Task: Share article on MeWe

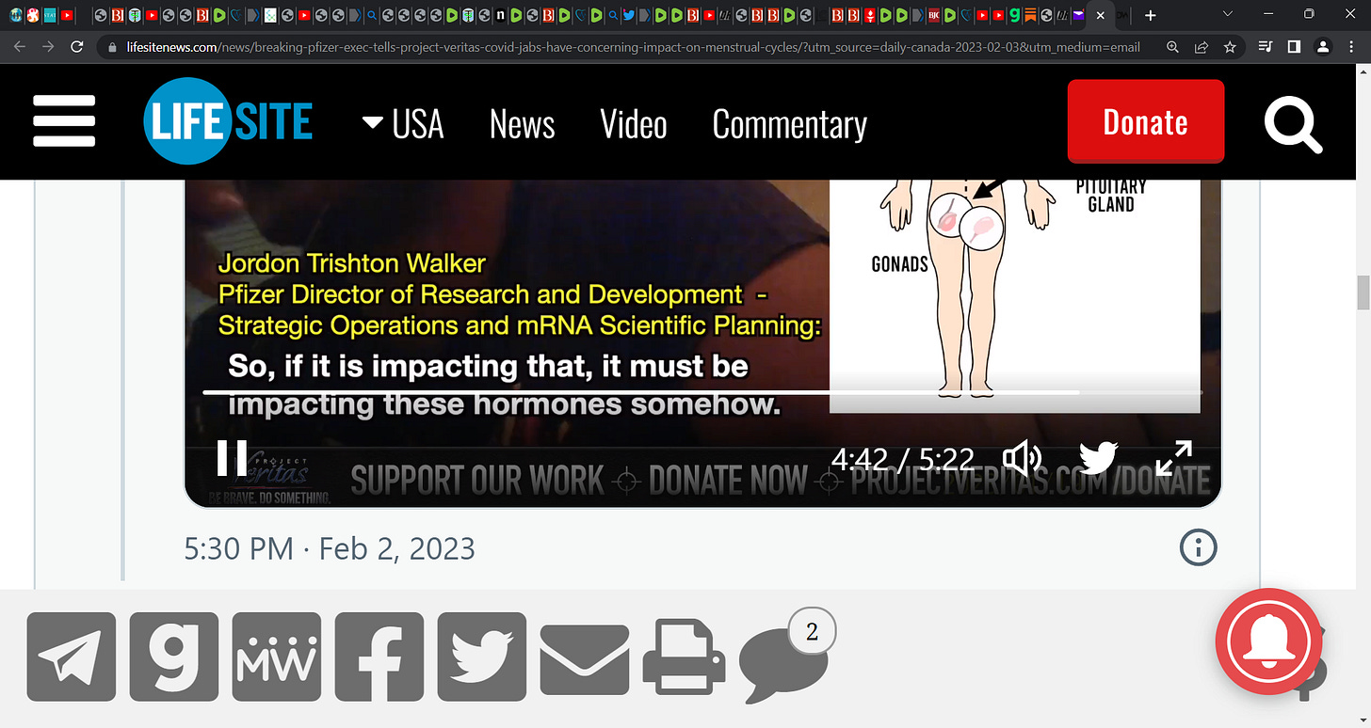Action: (x=277, y=657)
